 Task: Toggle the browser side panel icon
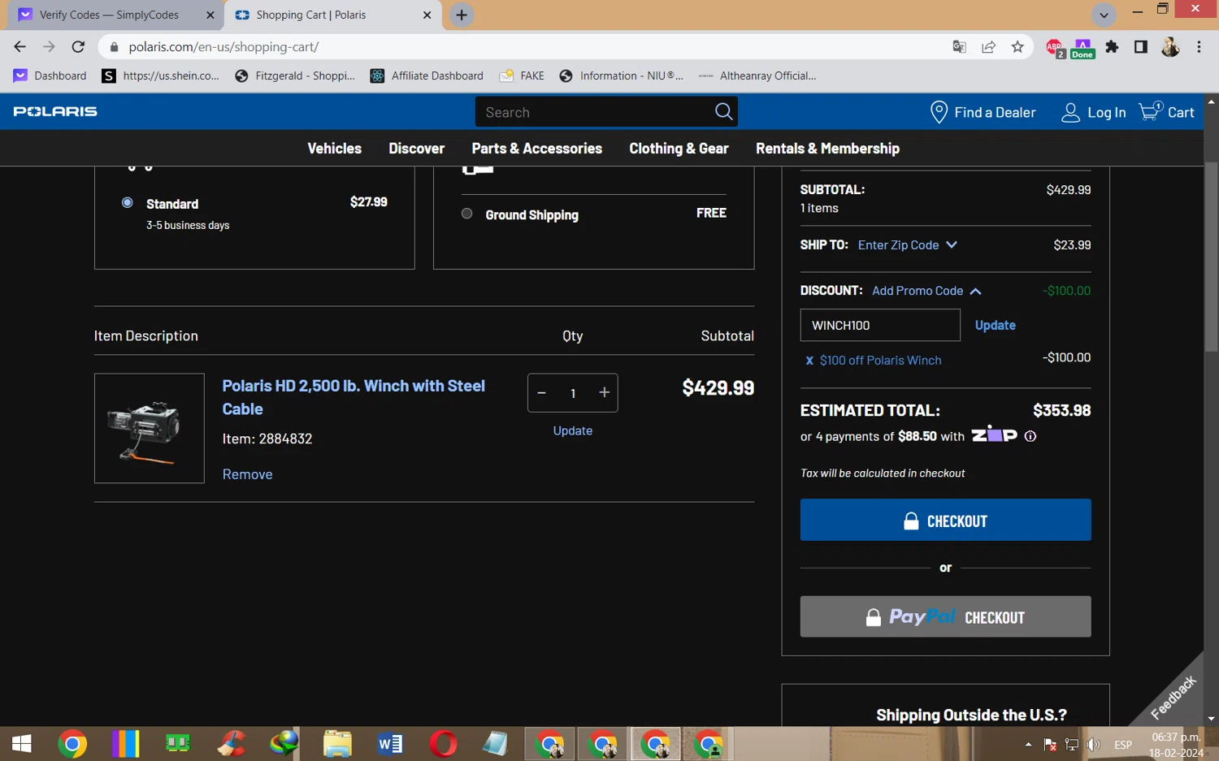1140,46
